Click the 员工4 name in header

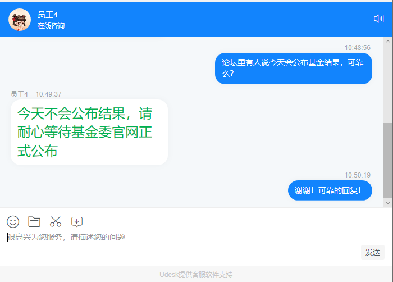[48, 15]
